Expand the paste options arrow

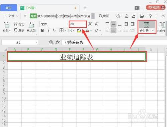click(x=10, y=31)
